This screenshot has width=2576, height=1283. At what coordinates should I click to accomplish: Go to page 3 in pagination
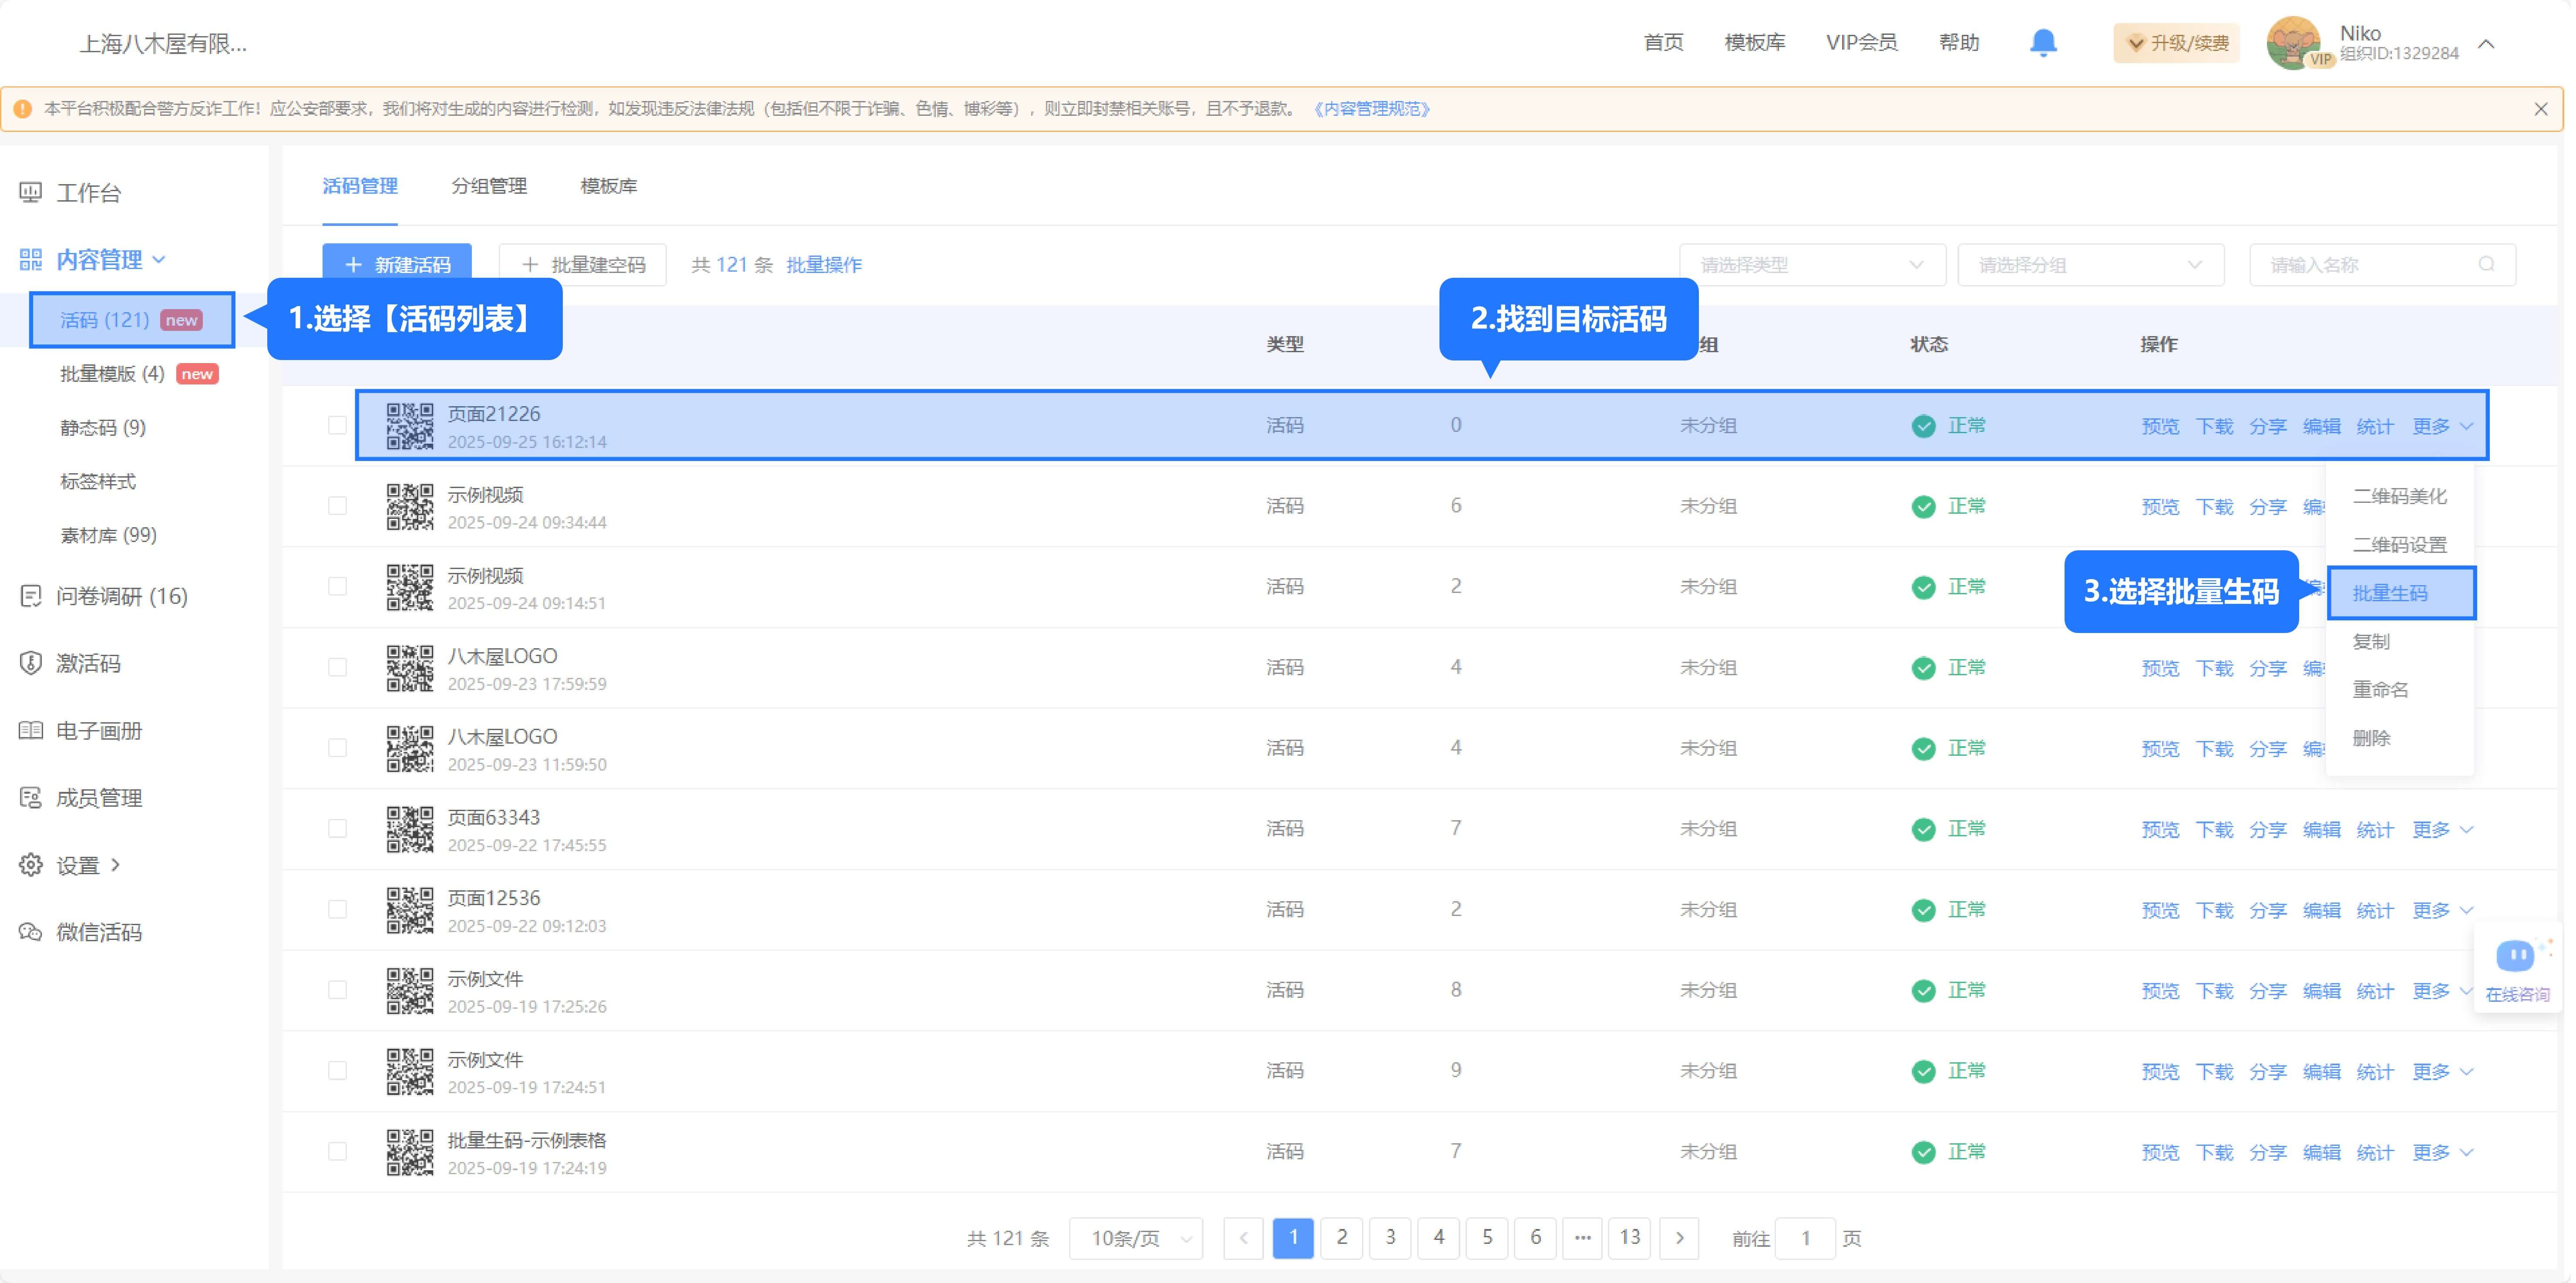1389,1238
